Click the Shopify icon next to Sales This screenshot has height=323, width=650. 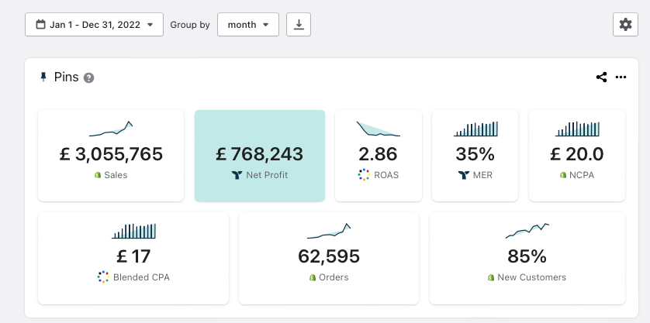pos(98,175)
